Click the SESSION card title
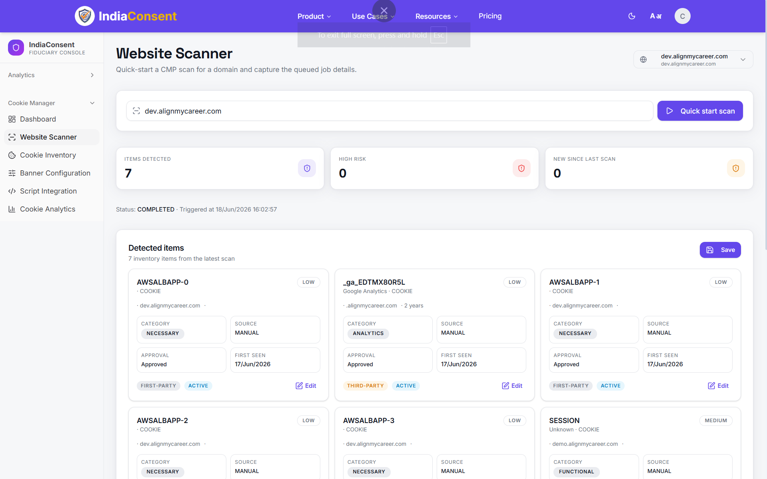The width and height of the screenshot is (767, 479). [x=564, y=421]
